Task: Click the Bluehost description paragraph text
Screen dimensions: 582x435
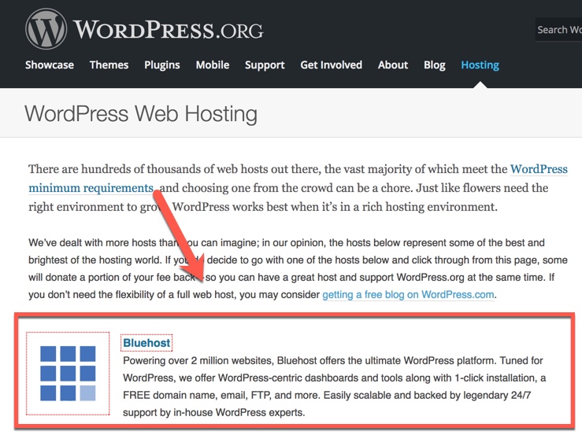Action: pyautogui.click(x=334, y=386)
